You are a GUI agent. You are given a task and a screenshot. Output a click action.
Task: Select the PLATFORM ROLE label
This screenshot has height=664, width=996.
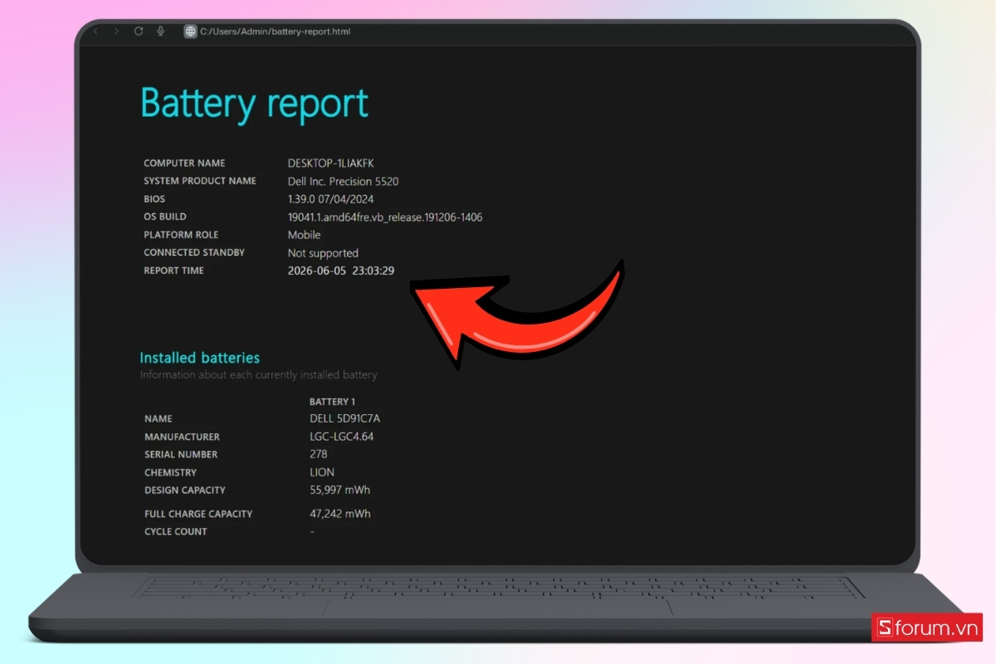pos(181,235)
